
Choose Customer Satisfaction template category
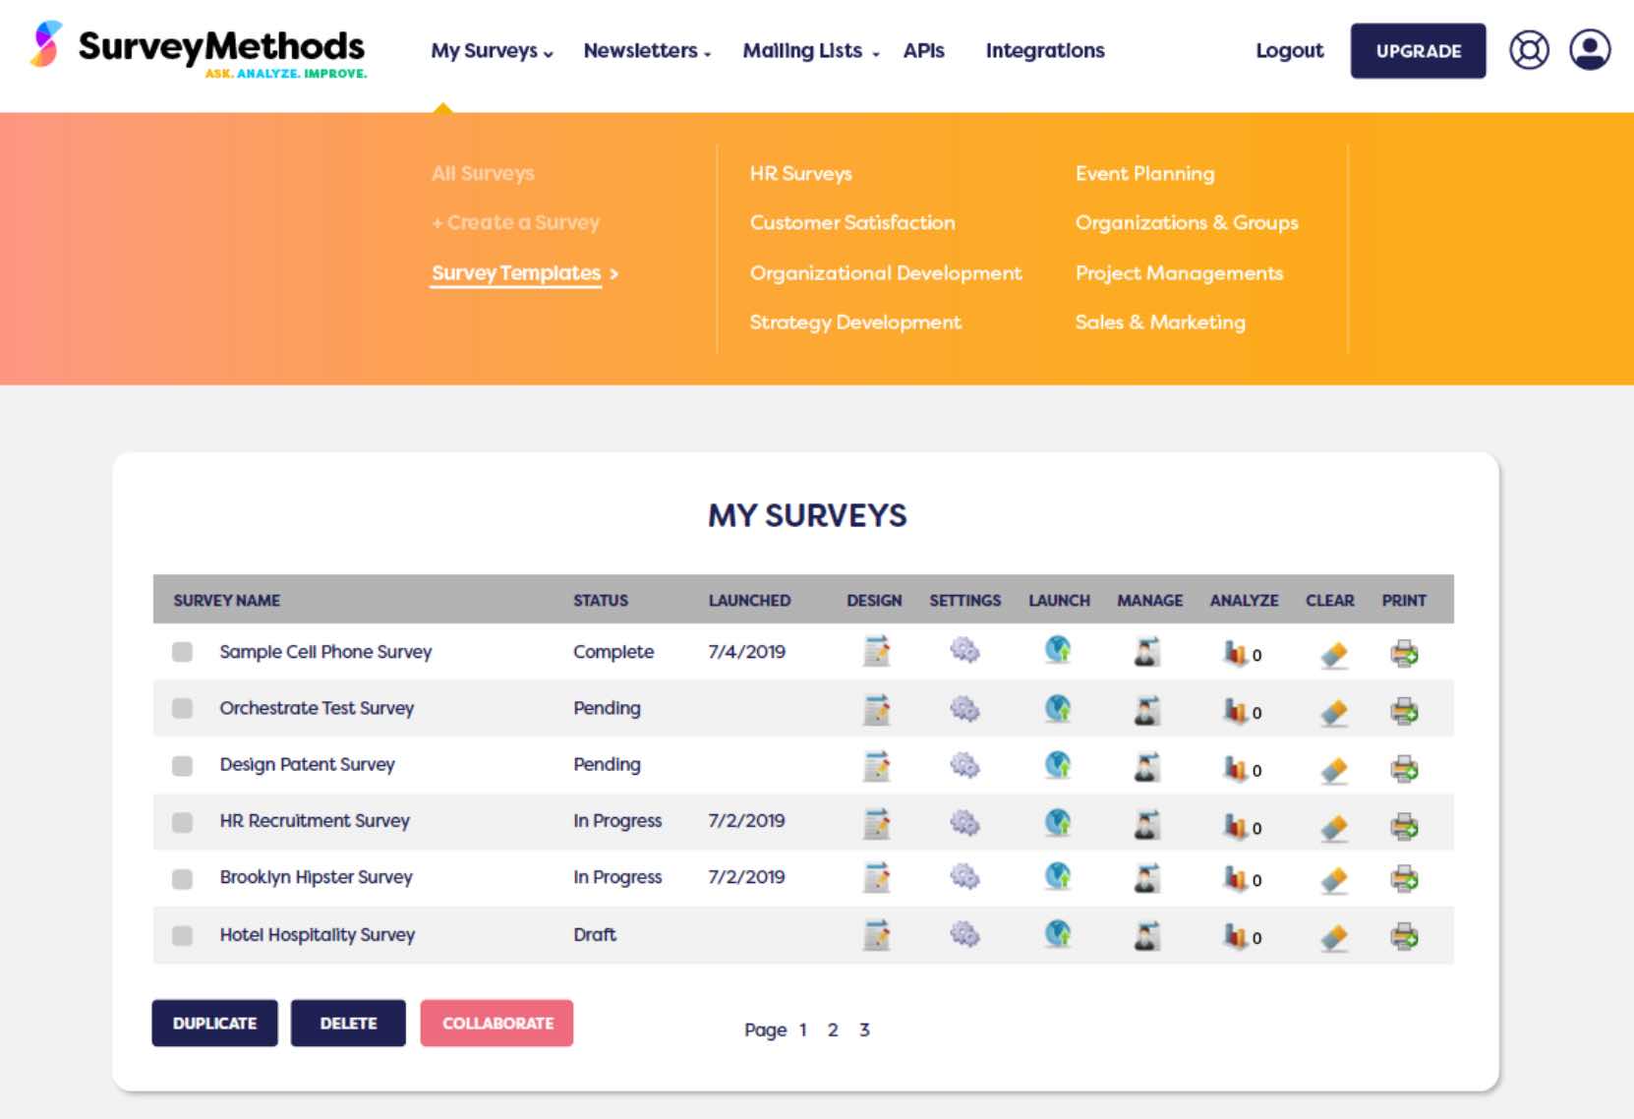pyautogui.click(x=851, y=223)
